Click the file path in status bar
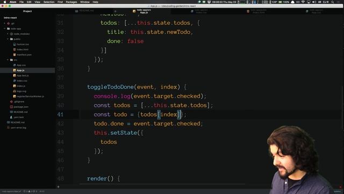344x194 pixels. (x=11, y=191)
